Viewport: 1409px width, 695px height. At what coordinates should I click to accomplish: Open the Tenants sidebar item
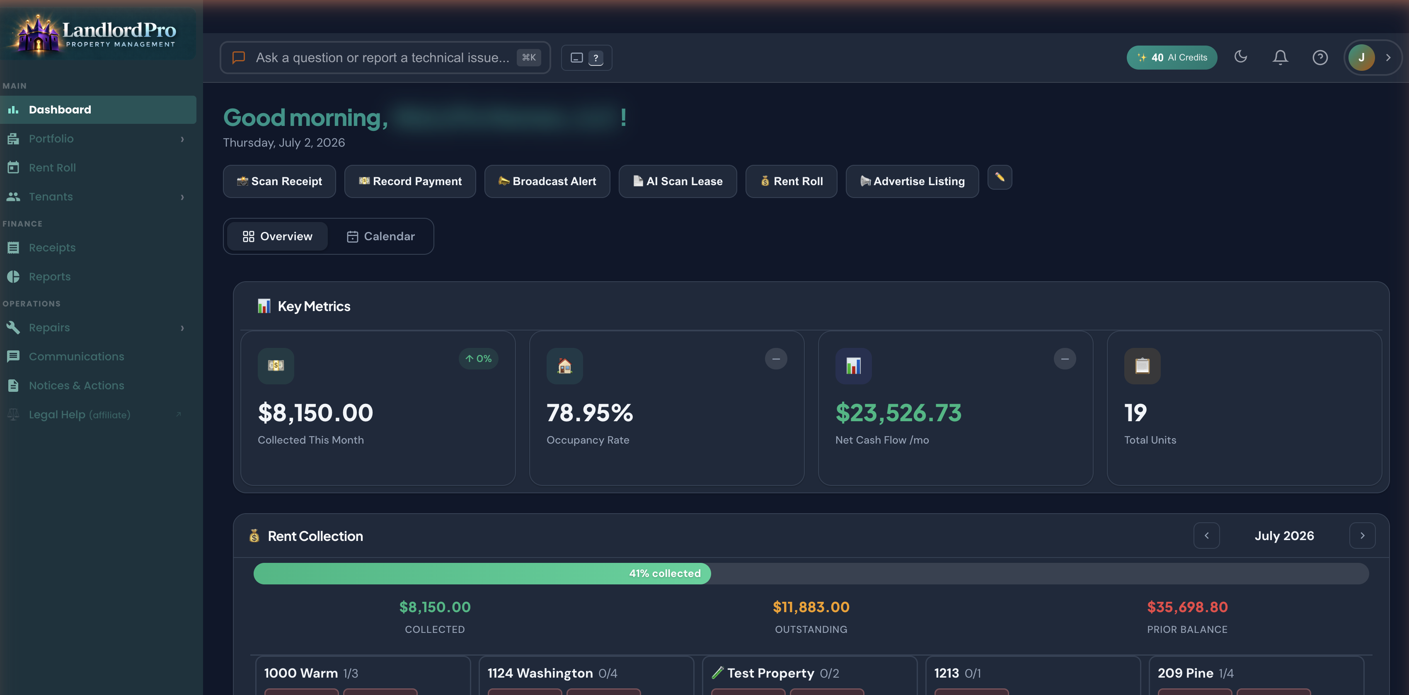98,196
